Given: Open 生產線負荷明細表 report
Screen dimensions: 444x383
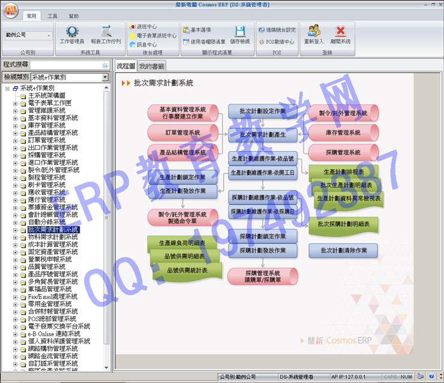Looking at the screenshot, I should pyautogui.click(x=182, y=243).
